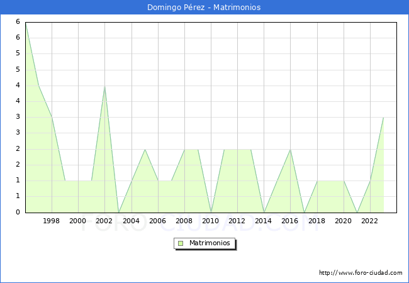Image resolution: width=409 pixels, height=283 pixels.
Task: Click the 2002 x-axis label
Action: [x=104, y=221]
